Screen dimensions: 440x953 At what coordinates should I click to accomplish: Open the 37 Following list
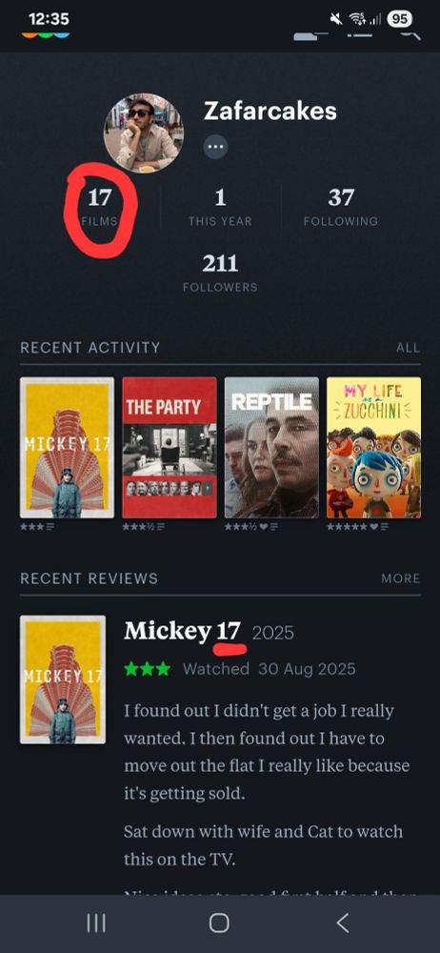[x=341, y=206]
